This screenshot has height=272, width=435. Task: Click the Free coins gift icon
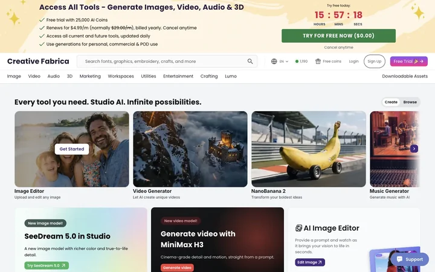tap(318, 61)
